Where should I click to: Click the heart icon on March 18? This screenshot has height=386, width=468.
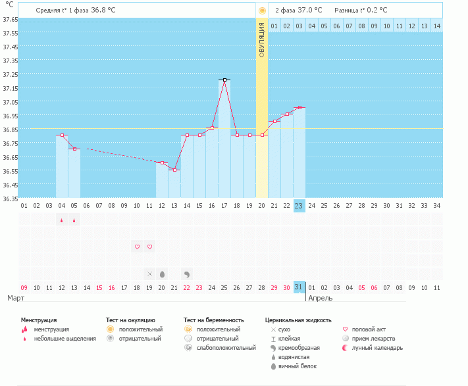pyautogui.click(x=137, y=247)
